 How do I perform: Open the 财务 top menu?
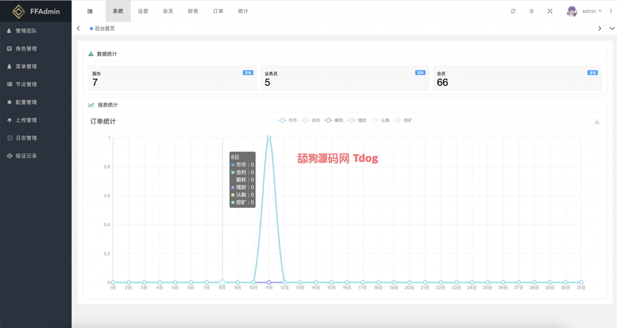(x=193, y=11)
